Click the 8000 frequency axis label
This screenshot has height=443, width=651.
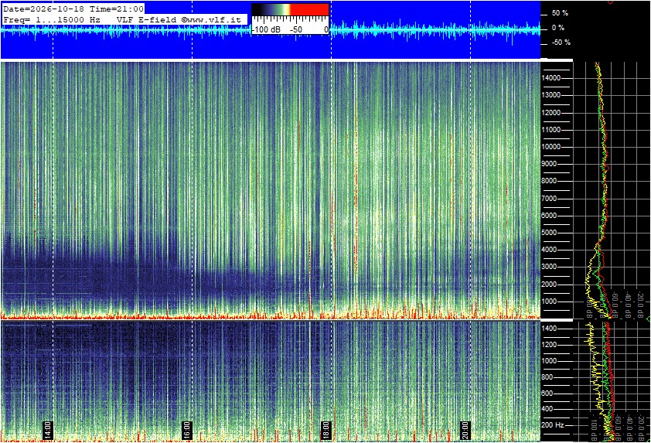coord(550,181)
